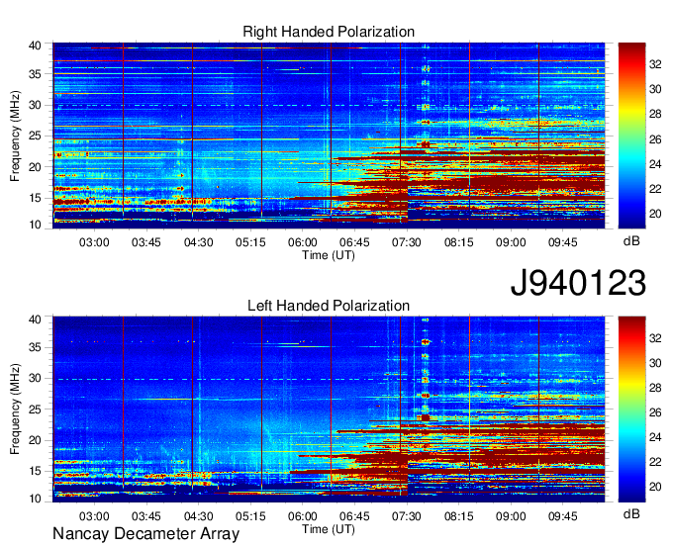Click the 09:00 tick on the bottom time axis

coord(511,516)
